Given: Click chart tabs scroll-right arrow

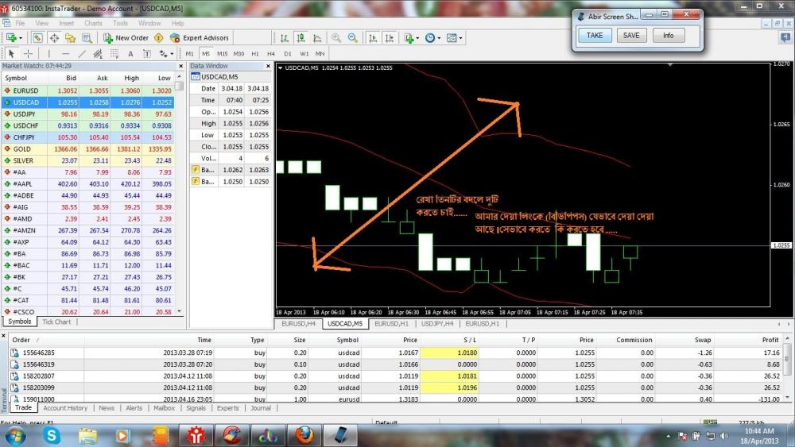Looking at the screenshot, I should tap(789, 324).
